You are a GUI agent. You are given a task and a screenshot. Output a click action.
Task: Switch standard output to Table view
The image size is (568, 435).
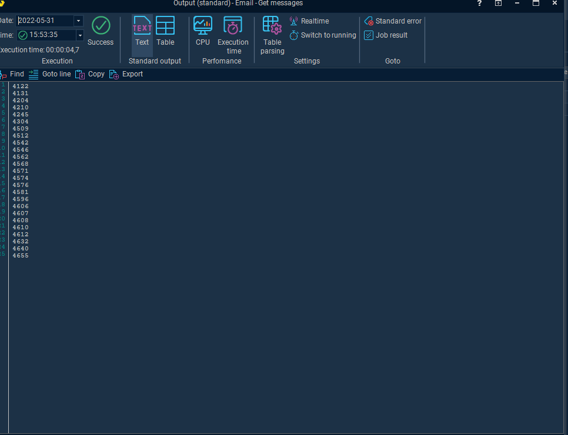(165, 32)
